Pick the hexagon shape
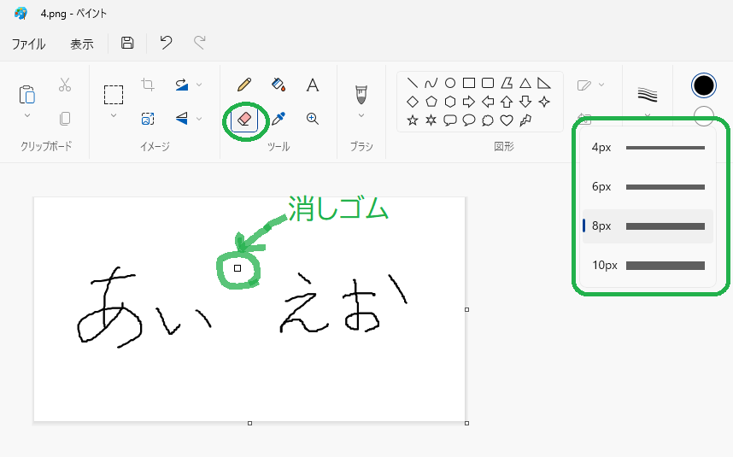 tap(449, 102)
